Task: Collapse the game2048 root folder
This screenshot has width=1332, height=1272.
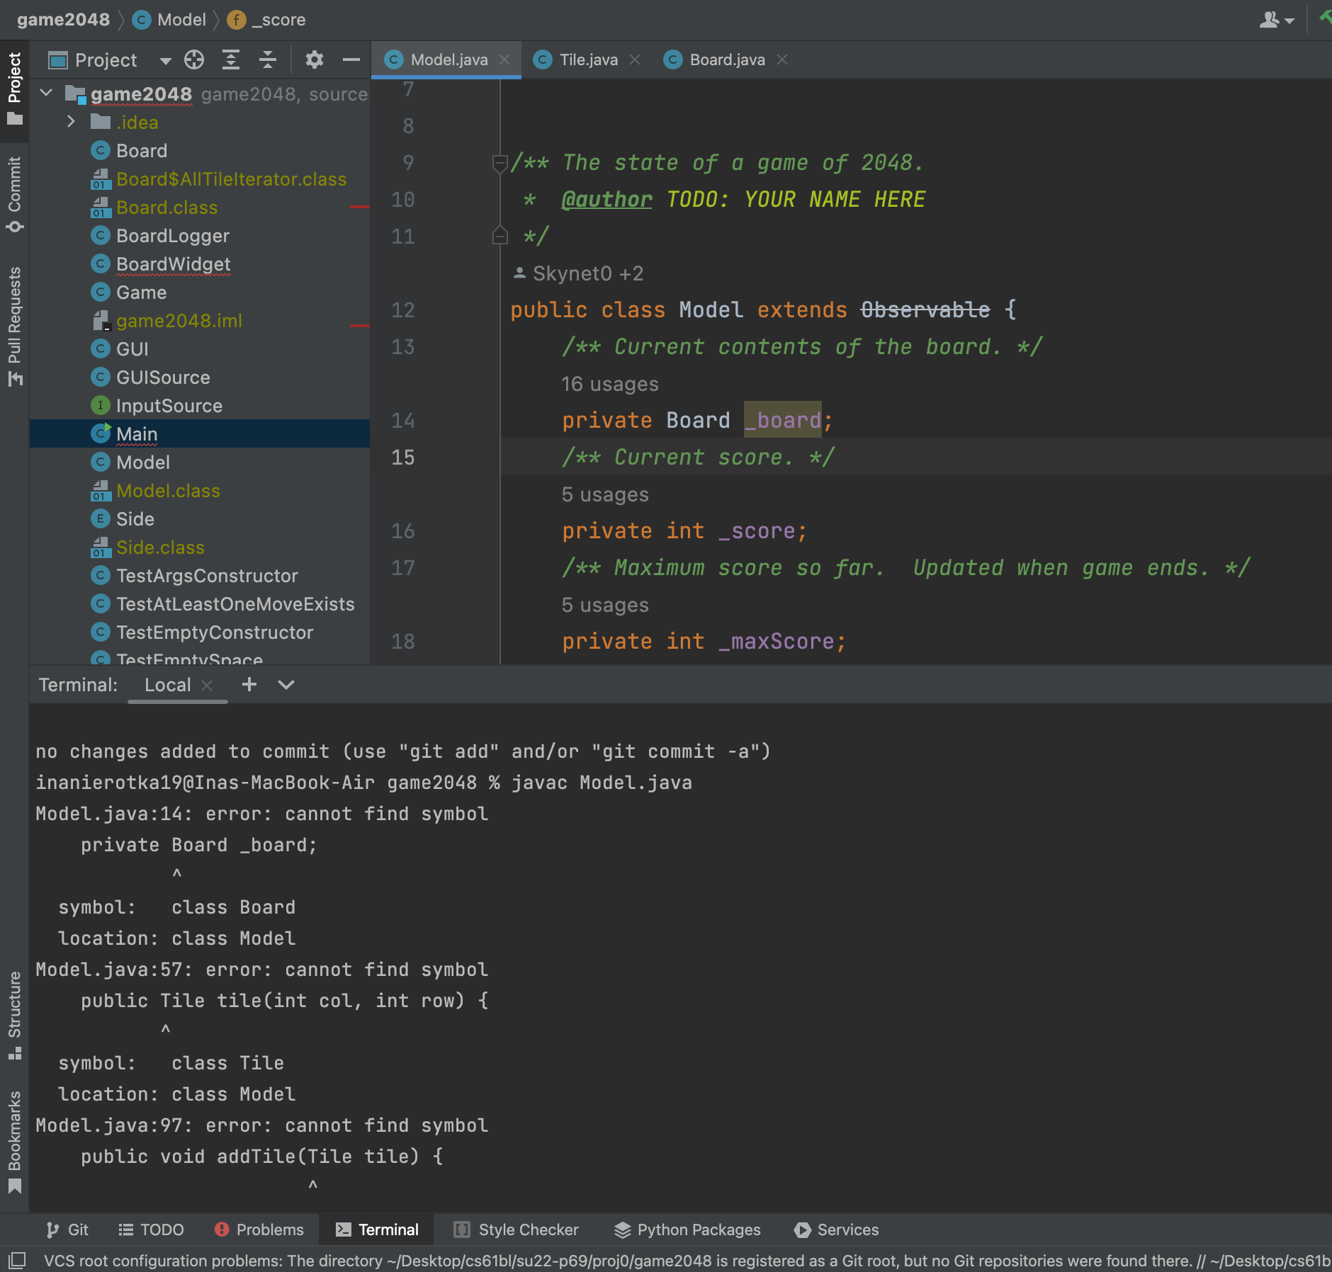Action: click(47, 93)
